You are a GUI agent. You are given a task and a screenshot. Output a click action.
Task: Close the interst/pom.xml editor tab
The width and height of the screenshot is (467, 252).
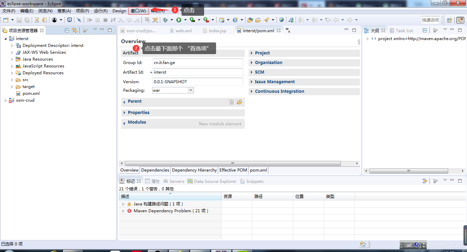(279, 30)
